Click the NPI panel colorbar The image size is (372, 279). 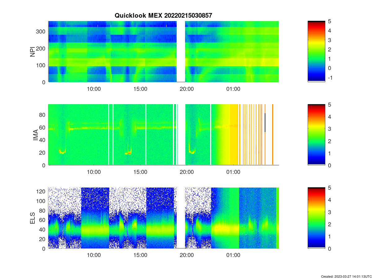(317, 51)
